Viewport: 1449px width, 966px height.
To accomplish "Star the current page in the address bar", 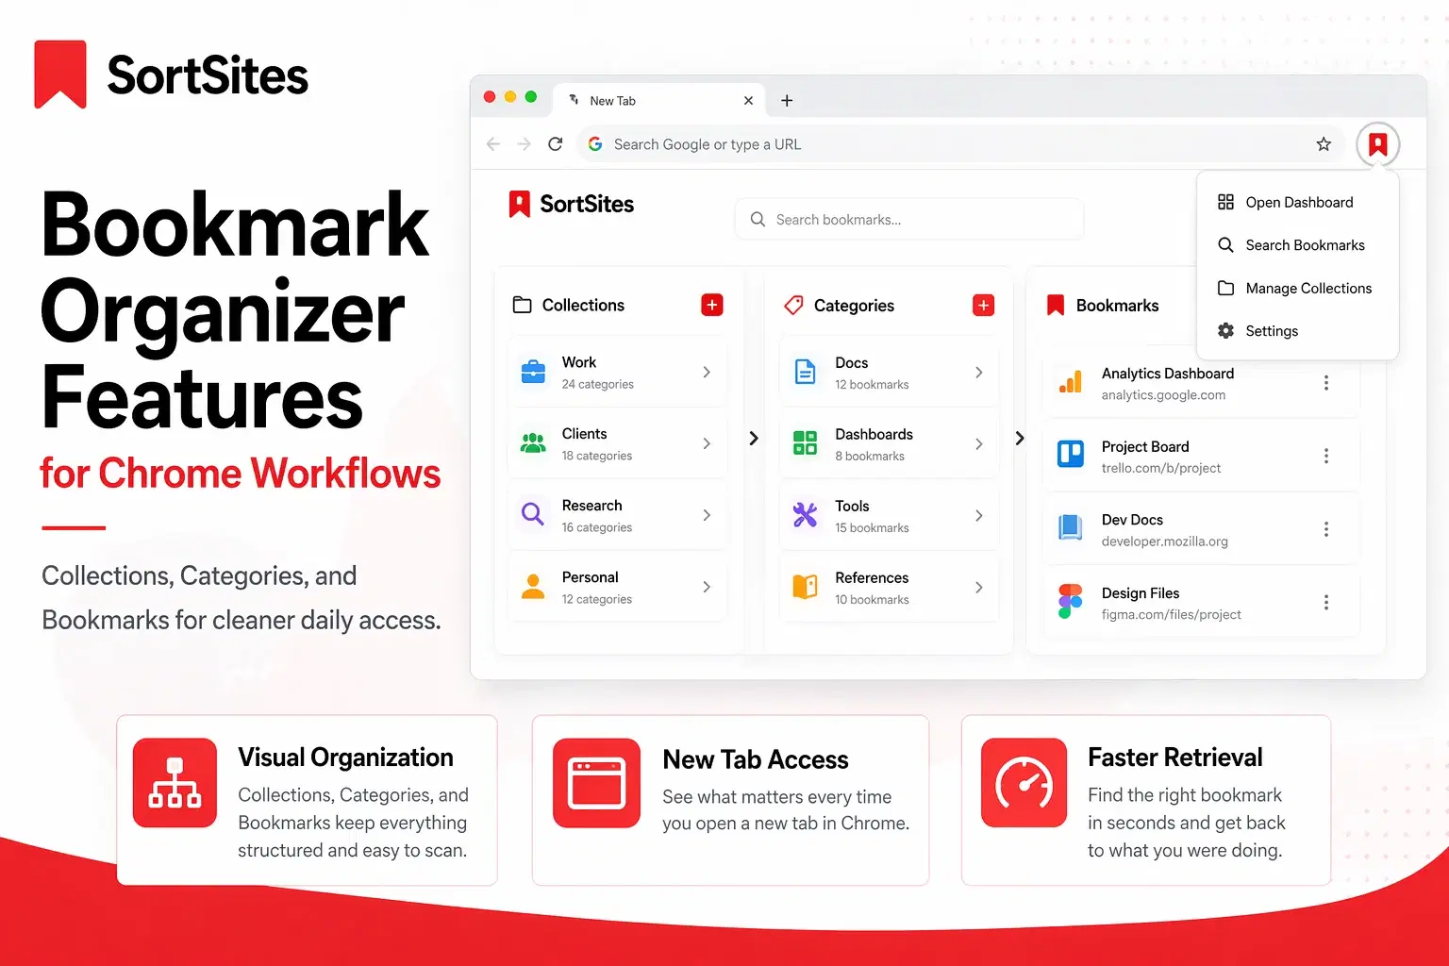I will (1324, 143).
